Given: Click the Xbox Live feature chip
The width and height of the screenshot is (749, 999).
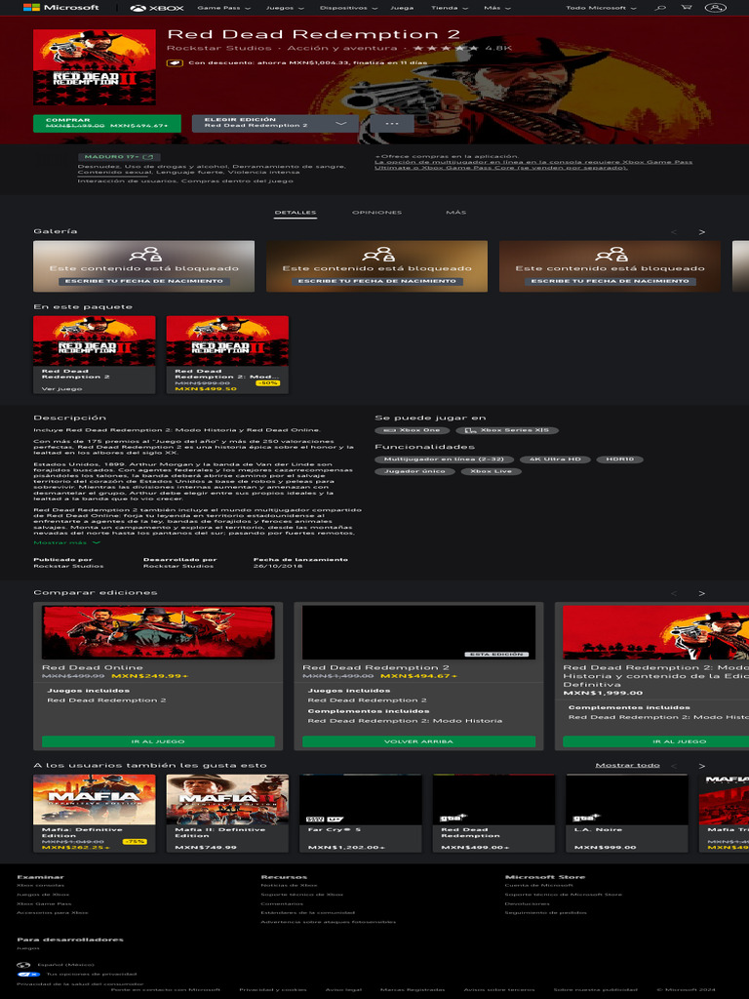Looking at the screenshot, I should tap(492, 471).
